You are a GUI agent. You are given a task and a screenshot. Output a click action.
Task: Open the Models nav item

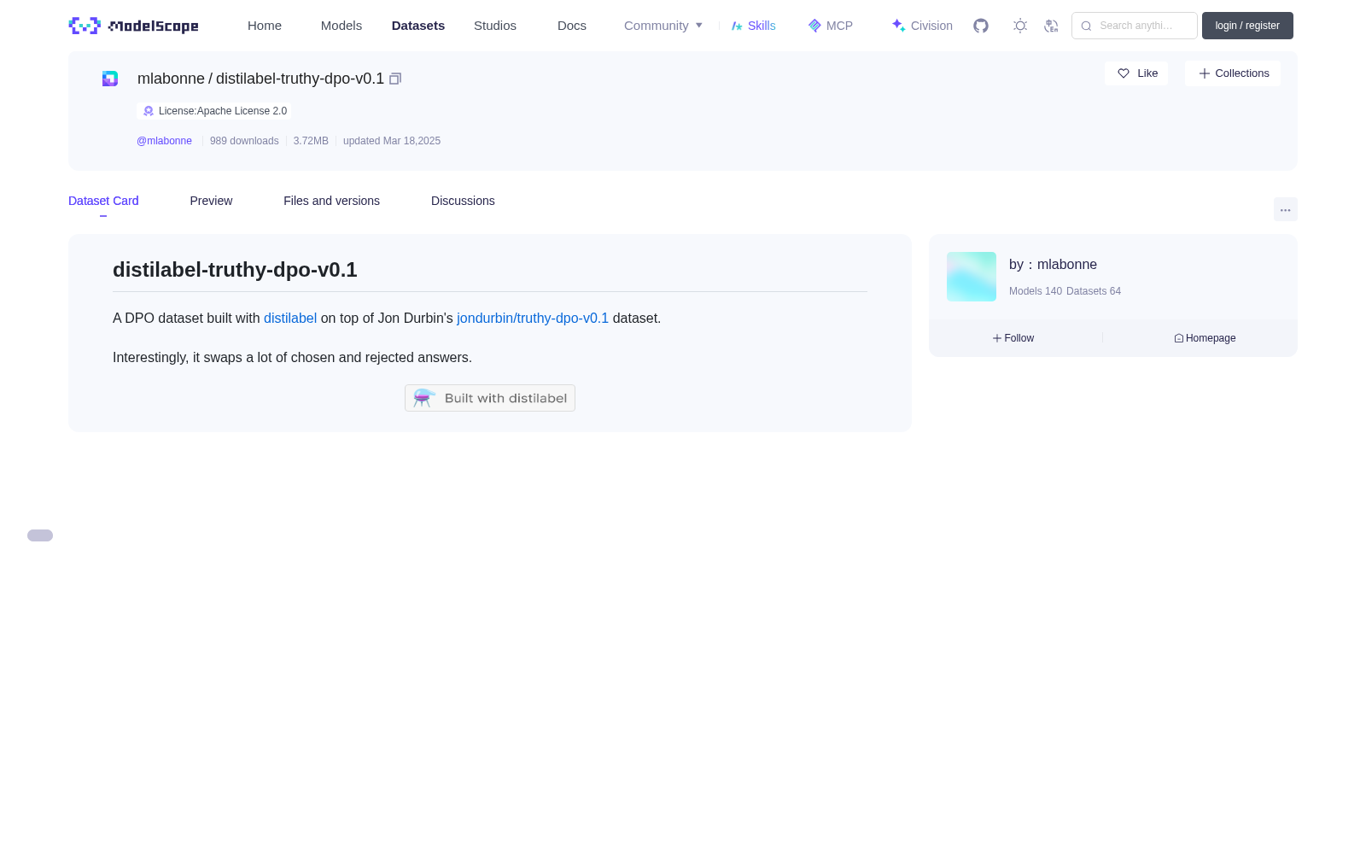[x=341, y=26]
